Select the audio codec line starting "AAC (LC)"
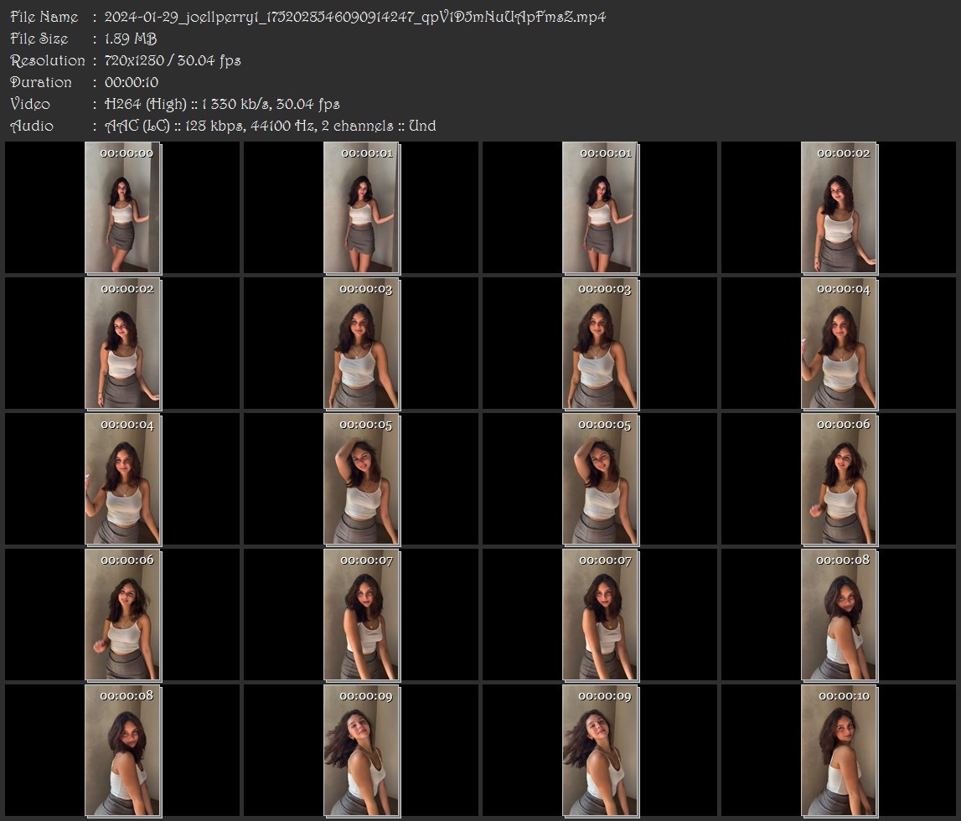 tap(271, 127)
